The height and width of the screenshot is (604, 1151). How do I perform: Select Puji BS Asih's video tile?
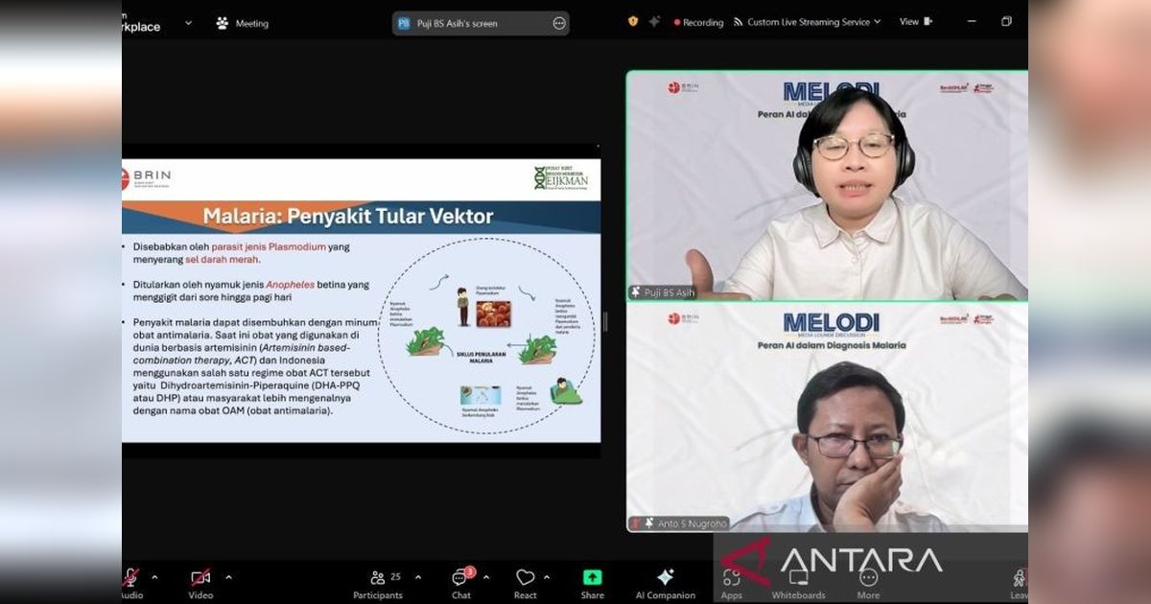coord(827,185)
